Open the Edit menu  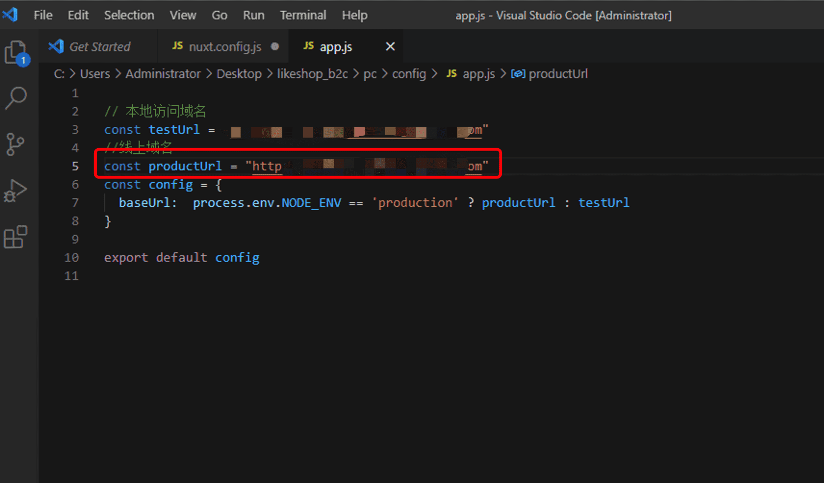click(x=78, y=15)
